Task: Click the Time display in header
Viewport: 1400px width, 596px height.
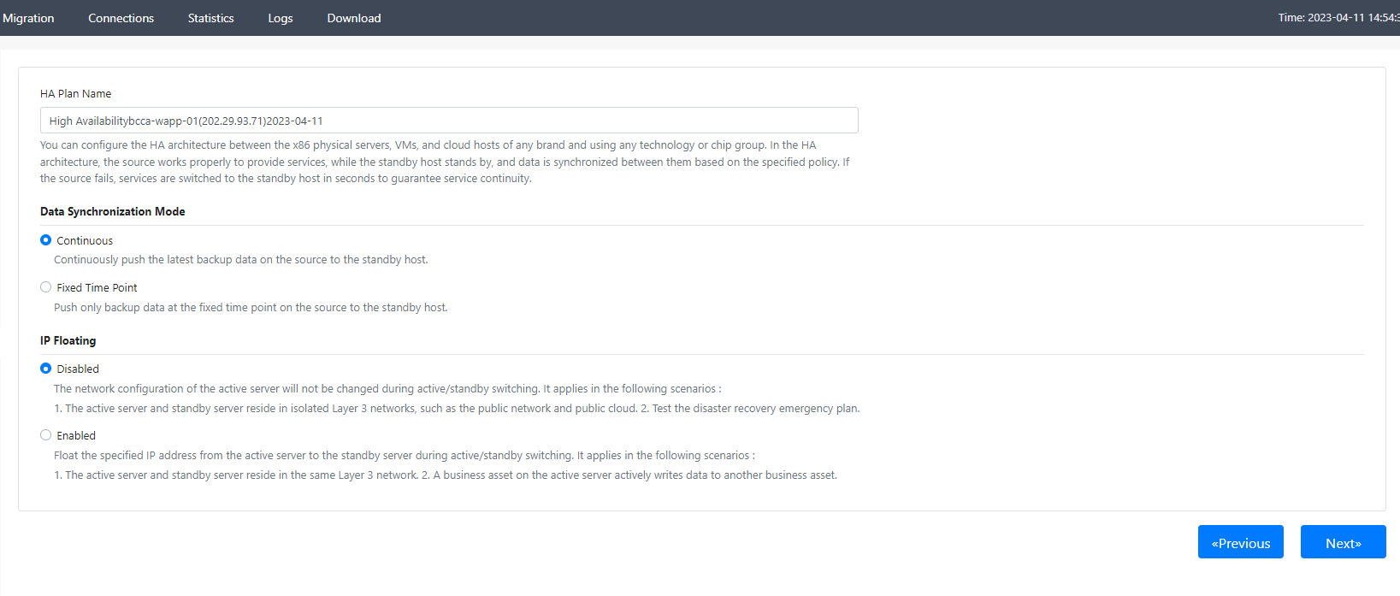Action: [x=1338, y=18]
